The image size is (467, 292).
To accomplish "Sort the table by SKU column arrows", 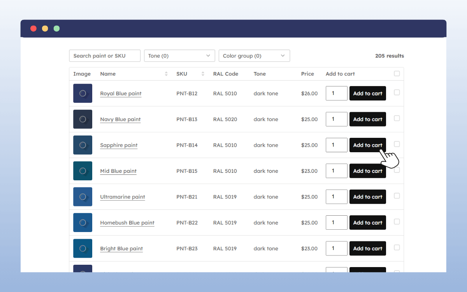I will tap(203, 74).
